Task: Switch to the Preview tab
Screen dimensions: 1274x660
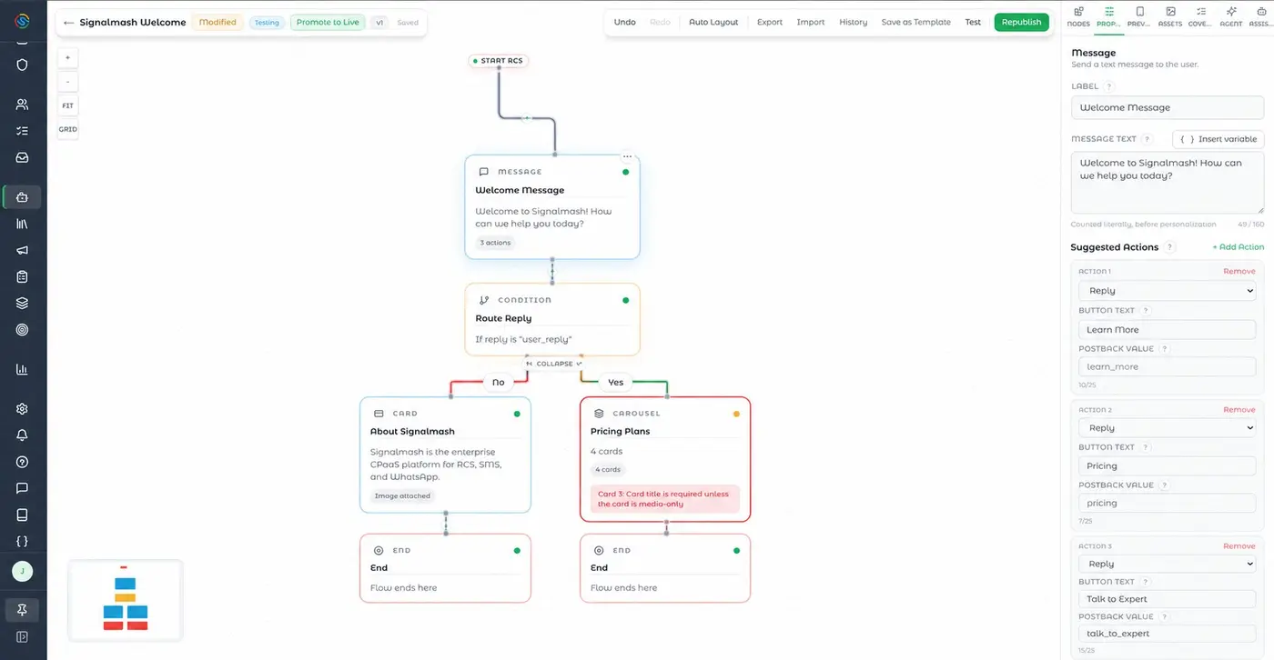Action: tap(1139, 16)
